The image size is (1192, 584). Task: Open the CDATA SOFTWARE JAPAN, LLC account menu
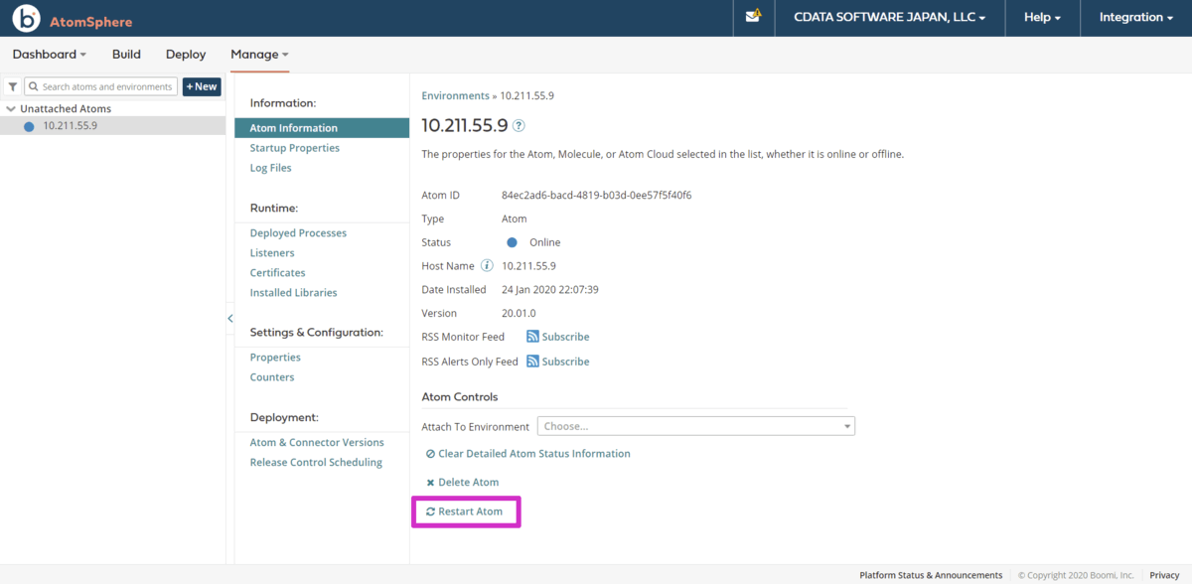pos(889,18)
